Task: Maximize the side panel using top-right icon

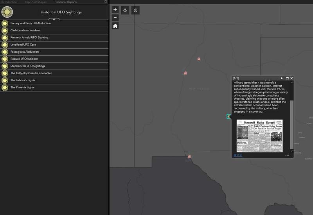Action: [x=106, y=2]
